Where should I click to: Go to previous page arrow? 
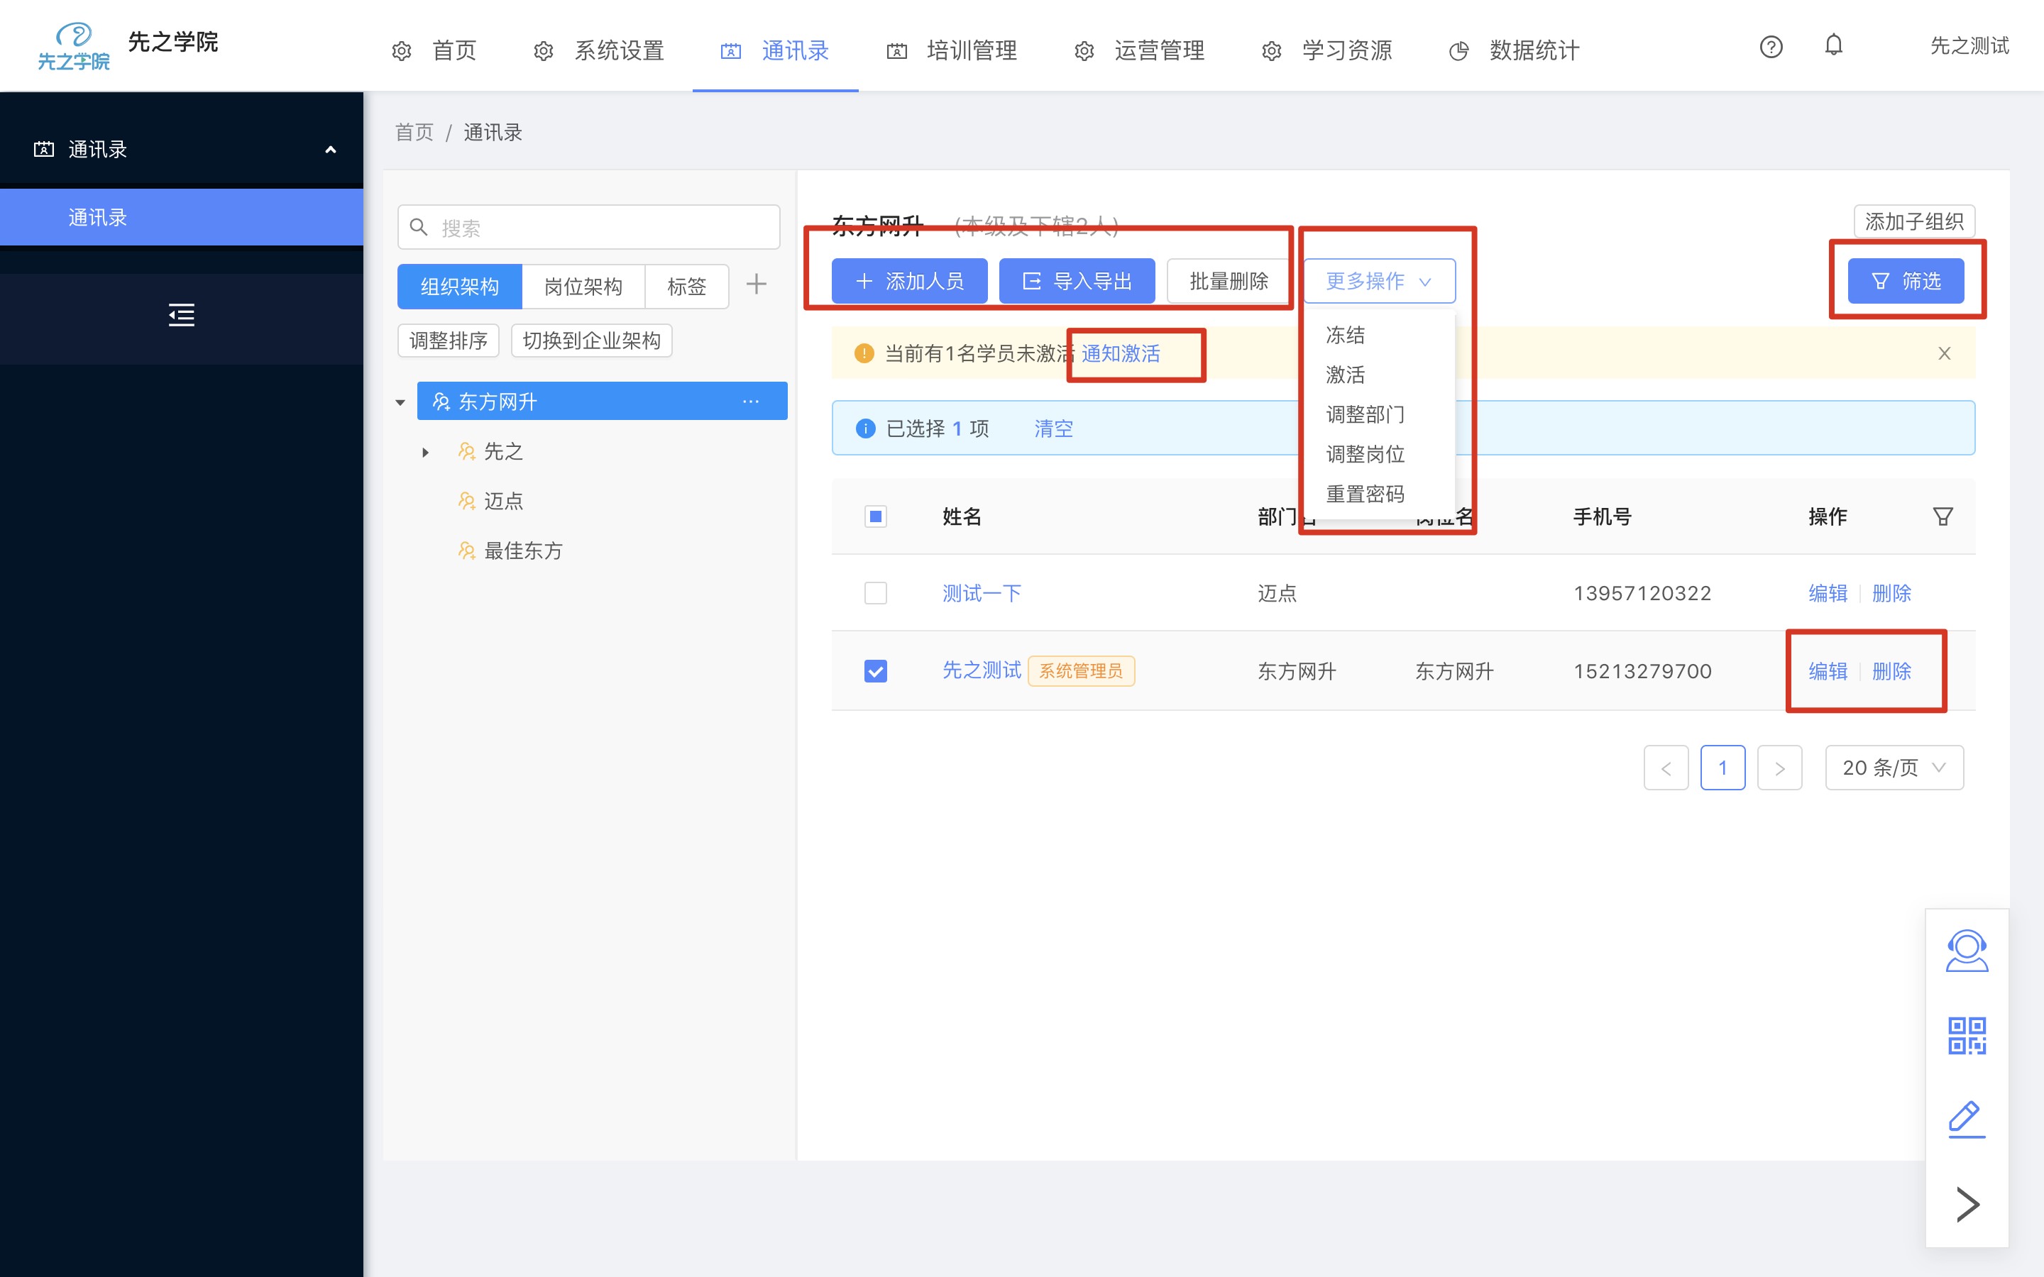[x=1666, y=768]
